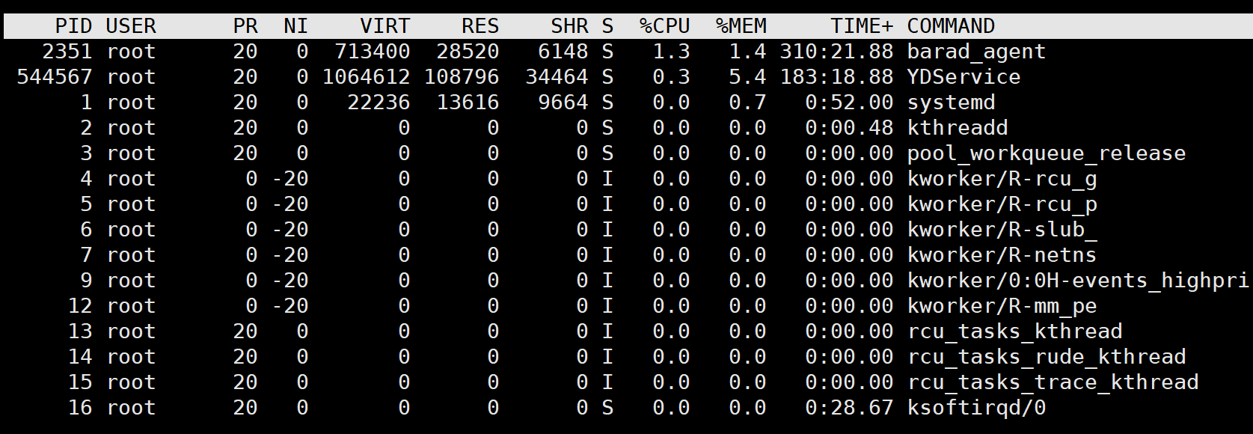This screenshot has width=1253, height=434.
Task: Click the COMMAND column header
Action: (951, 26)
